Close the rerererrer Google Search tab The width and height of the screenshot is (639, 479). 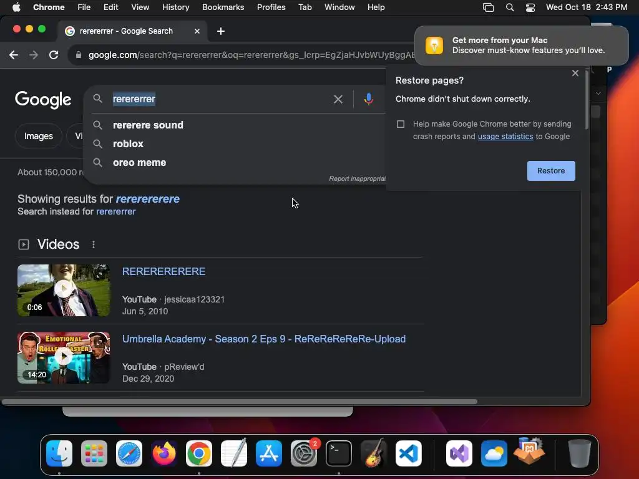(197, 31)
